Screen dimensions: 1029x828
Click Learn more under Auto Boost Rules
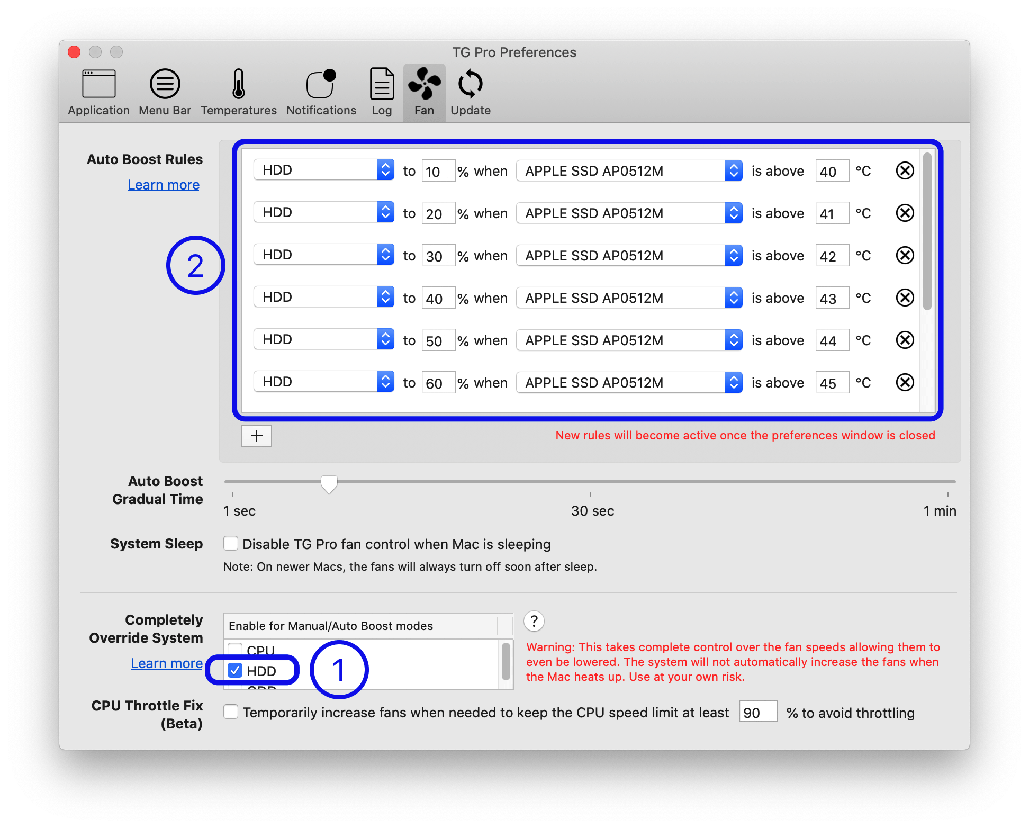pyautogui.click(x=163, y=184)
